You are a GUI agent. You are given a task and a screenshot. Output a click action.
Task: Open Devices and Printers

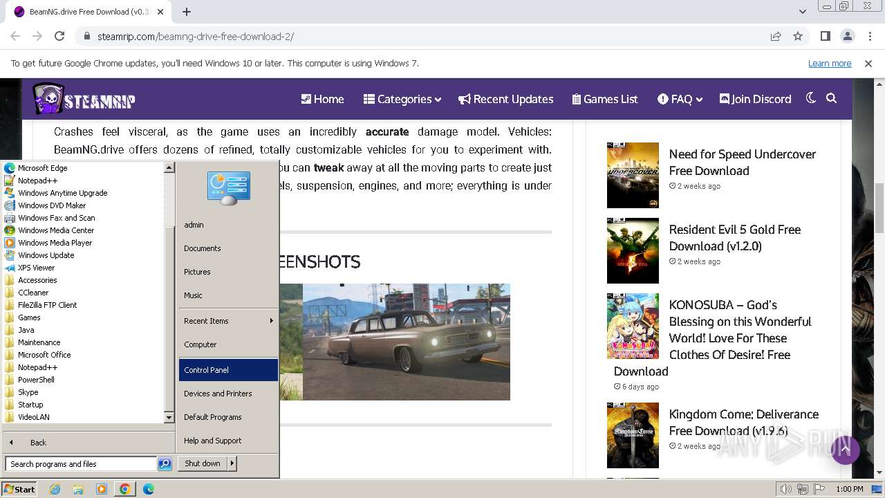coord(218,394)
